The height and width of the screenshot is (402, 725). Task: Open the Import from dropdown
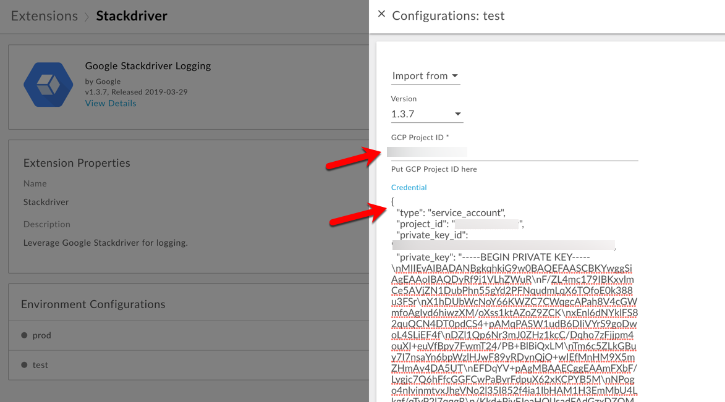click(425, 76)
